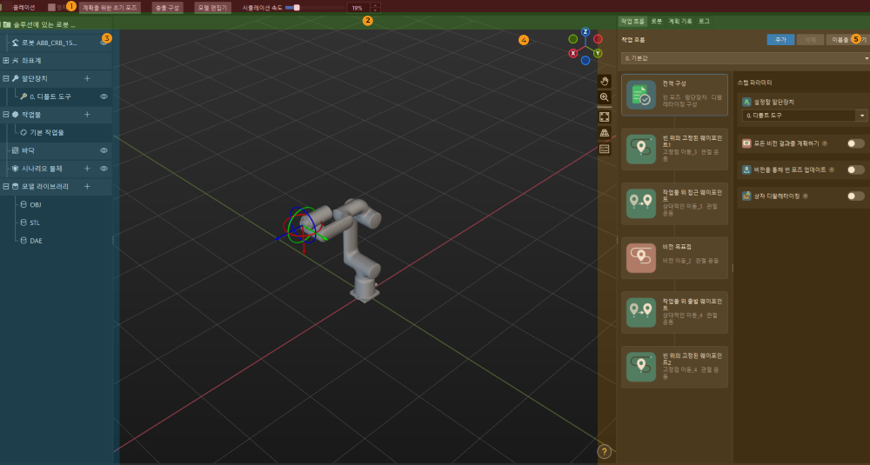
Task: Click the Y axis on the orientation gizmo
Action: [x=598, y=53]
